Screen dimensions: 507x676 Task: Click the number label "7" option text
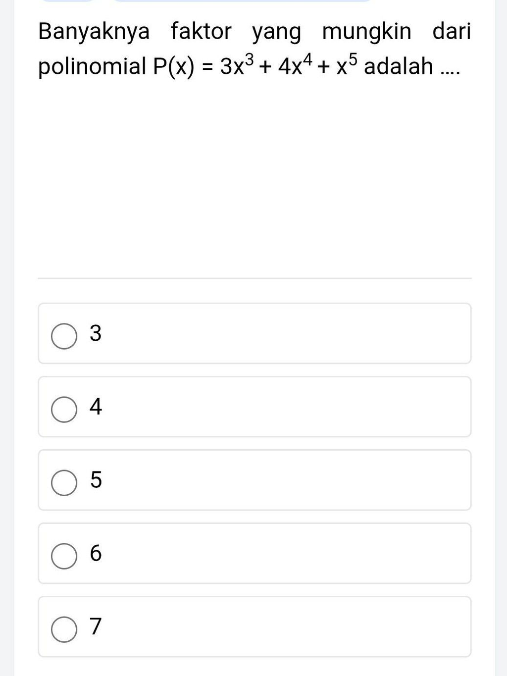point(96,626)
